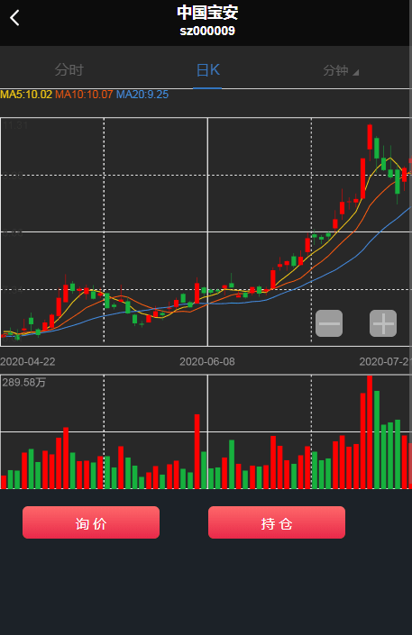This screenshot has height=635, width=412.
Task: Click the tallest red volume bar
Action: tap(370, 432)
